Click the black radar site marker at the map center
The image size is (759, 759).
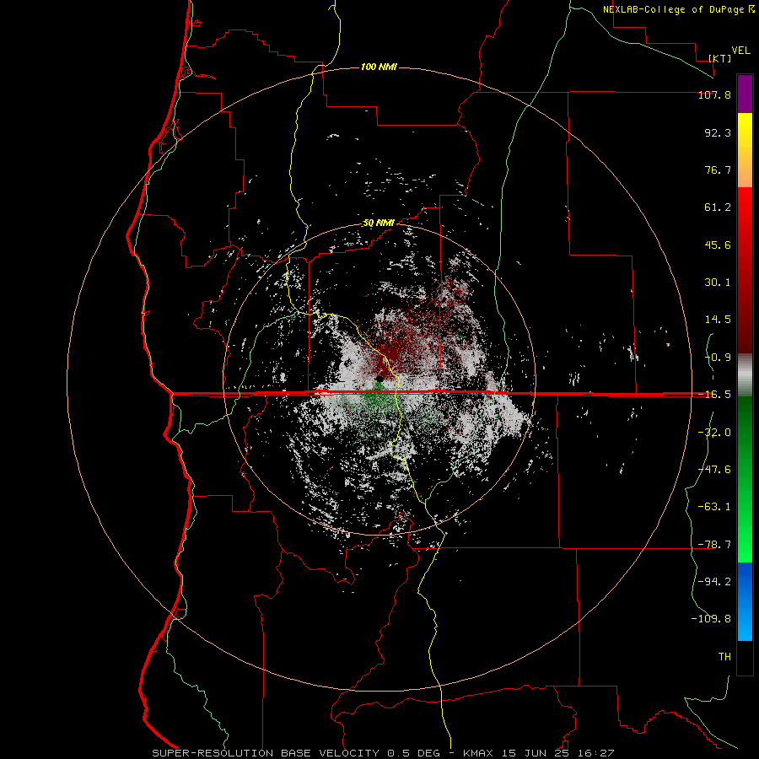(x=379, y=379)
